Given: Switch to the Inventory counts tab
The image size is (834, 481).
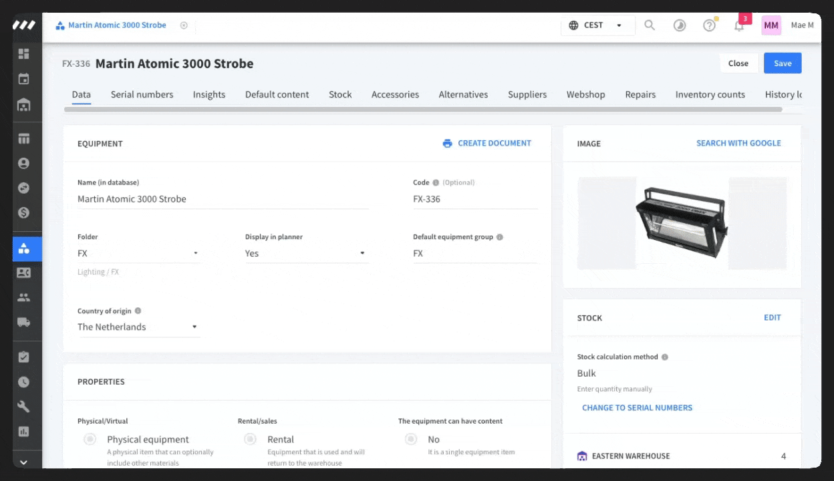Looking at the screenshot, I should click(x=710, y=94).
